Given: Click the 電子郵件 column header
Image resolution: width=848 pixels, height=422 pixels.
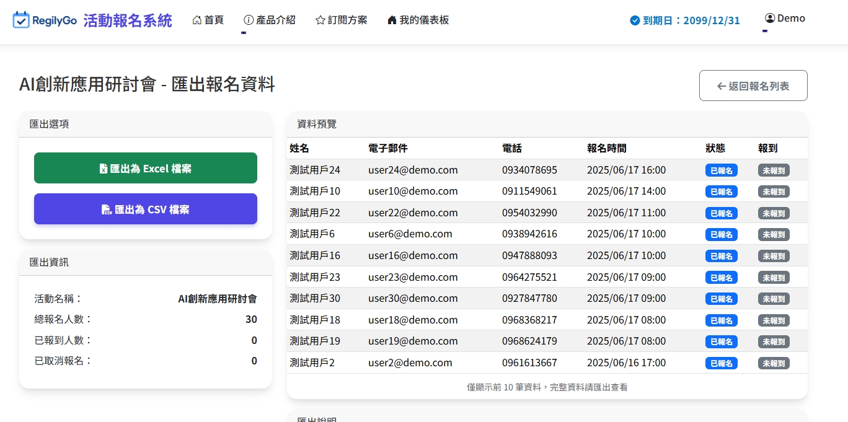Looking at the screenshot, I should tap(388, 148).
